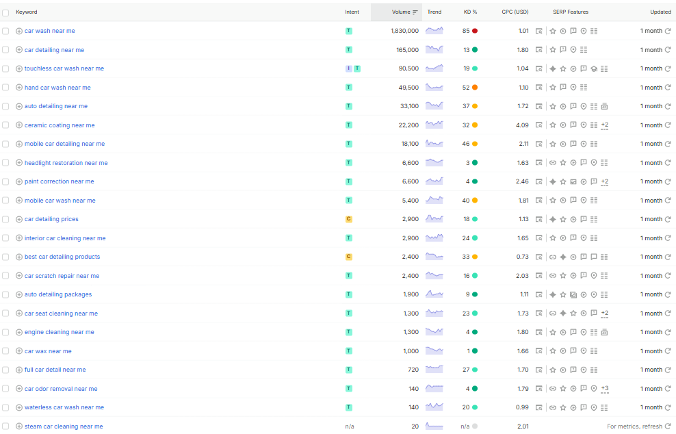Refresh metrics for ceramic coating near me
The height and width of the screenshot is (434, 676).
pyautogui.click(x=668, y=125)
